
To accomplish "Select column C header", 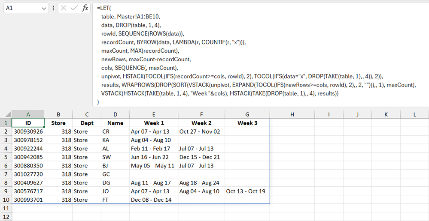I will [x=87, y=115].
